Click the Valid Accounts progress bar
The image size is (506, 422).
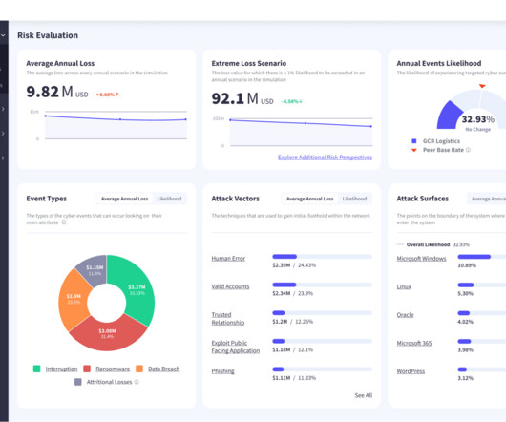pyautogui.click(x=322, y=285)
